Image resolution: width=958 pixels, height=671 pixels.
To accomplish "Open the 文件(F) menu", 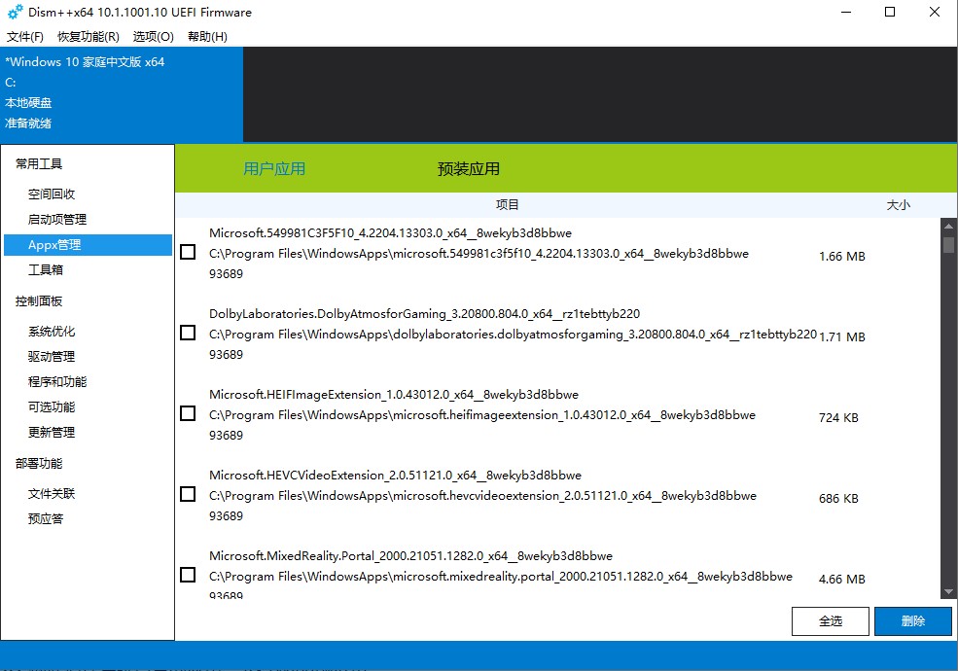I will click(x=25, y=37).
